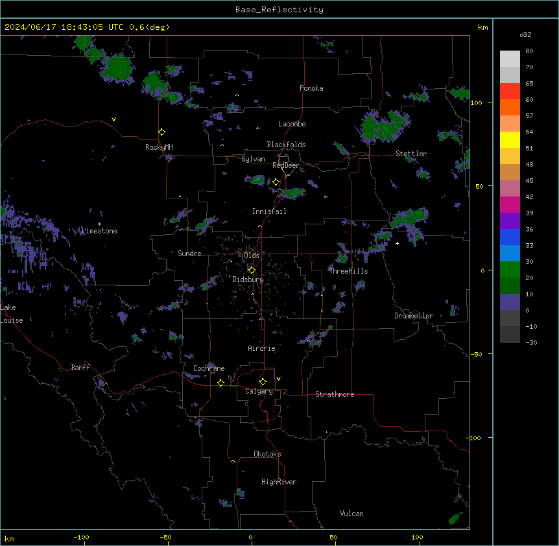Viewport: 559px width, 546px height.
Task: Click the RockyMH label
Action: [159, 147]
